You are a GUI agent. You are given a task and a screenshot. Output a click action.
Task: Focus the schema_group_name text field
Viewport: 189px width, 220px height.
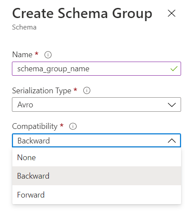coord(96,69)
